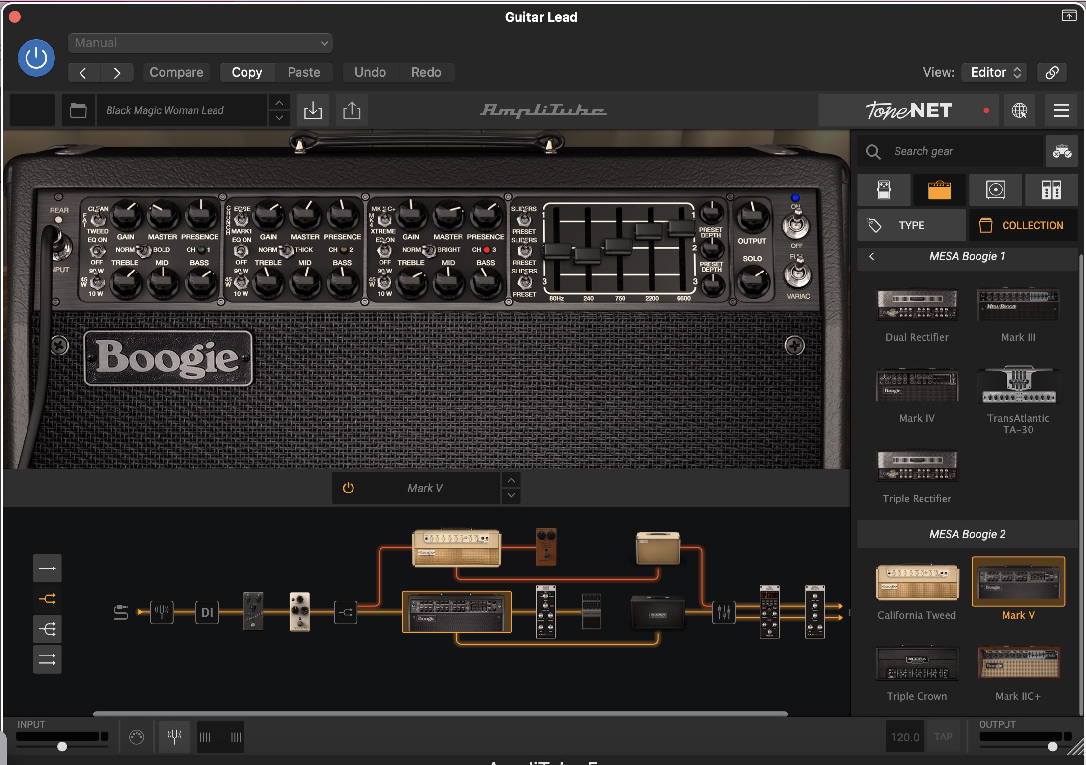1086x765 pixels.
Task: Select the Dual Rectifier amp
Action: 917,315
